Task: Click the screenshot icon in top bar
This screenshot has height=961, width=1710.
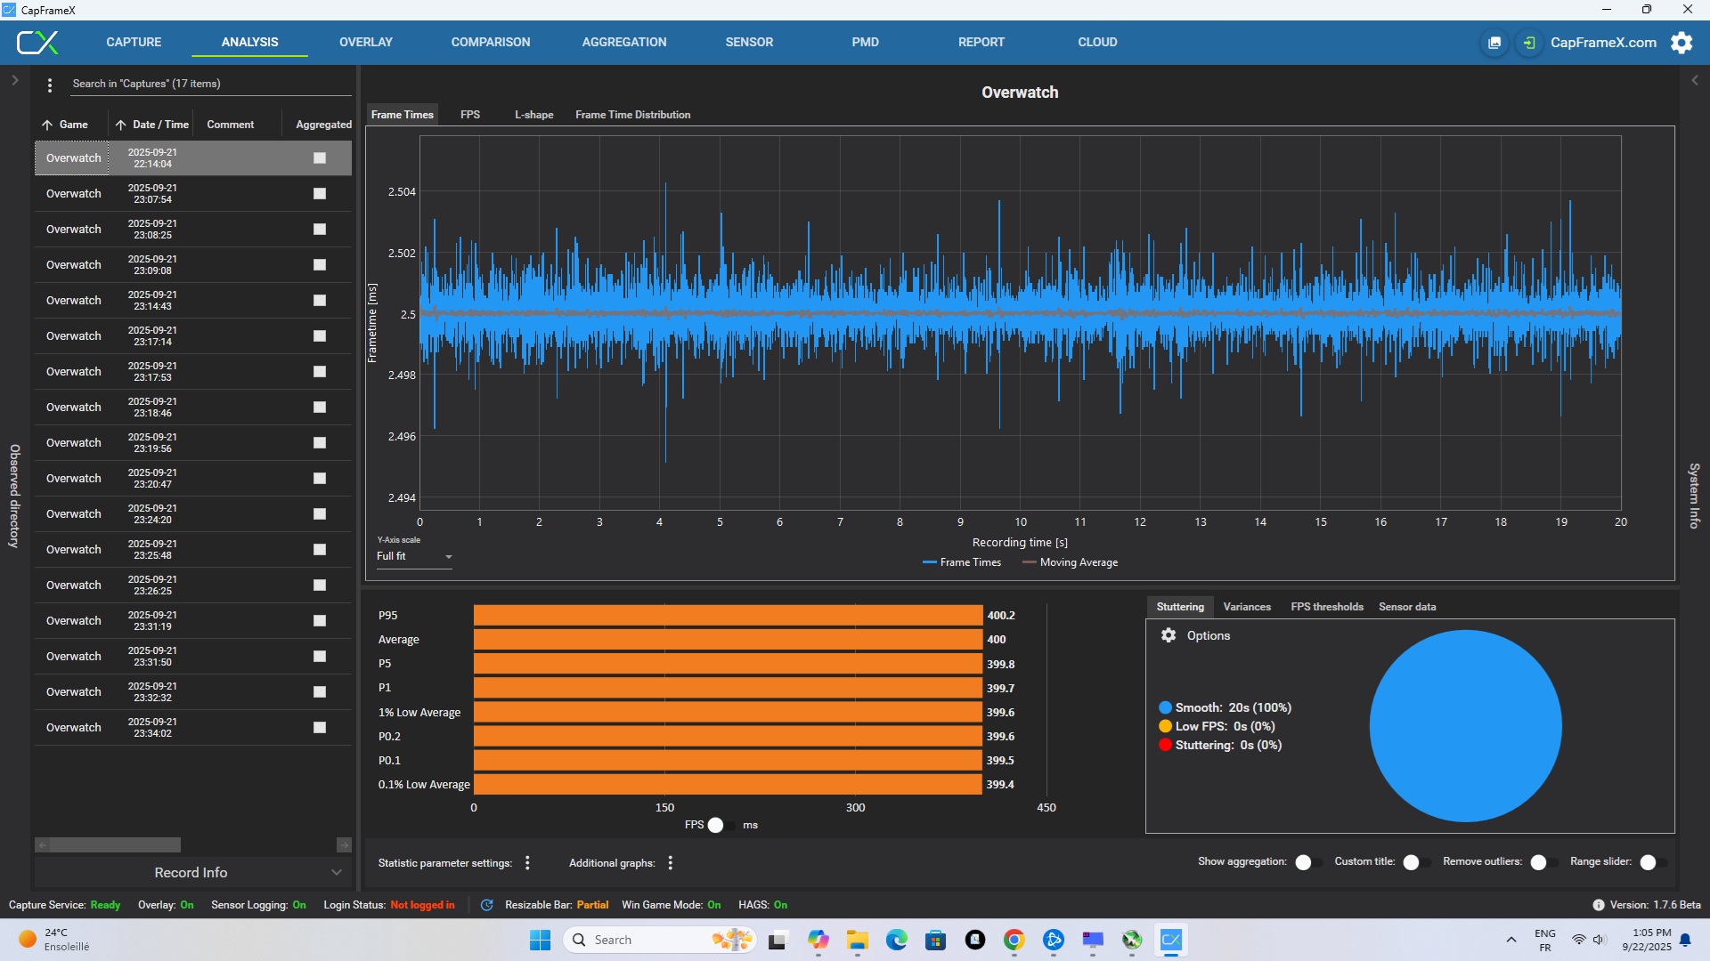Action: 1494,43
